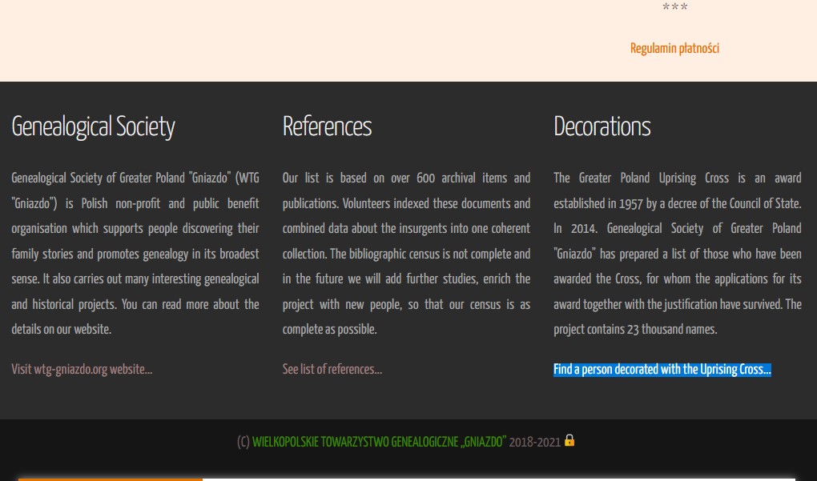Click the References column heading
This screenshot has height=481, width=817.
(x=327, y=127)
